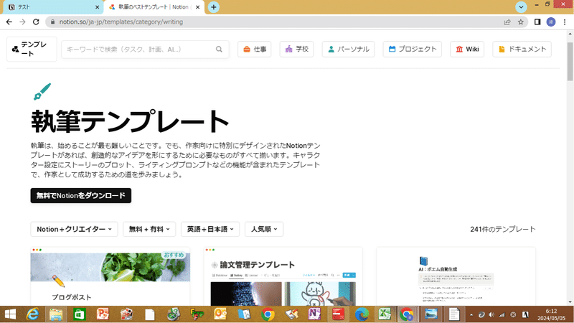
Task: Select the Wiki category
Action: [x=467, y=49]
